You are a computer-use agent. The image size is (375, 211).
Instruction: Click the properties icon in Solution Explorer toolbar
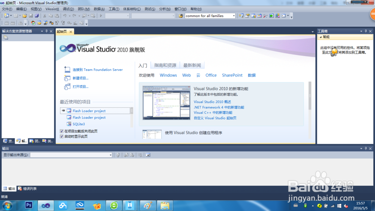tap(6, 38)
